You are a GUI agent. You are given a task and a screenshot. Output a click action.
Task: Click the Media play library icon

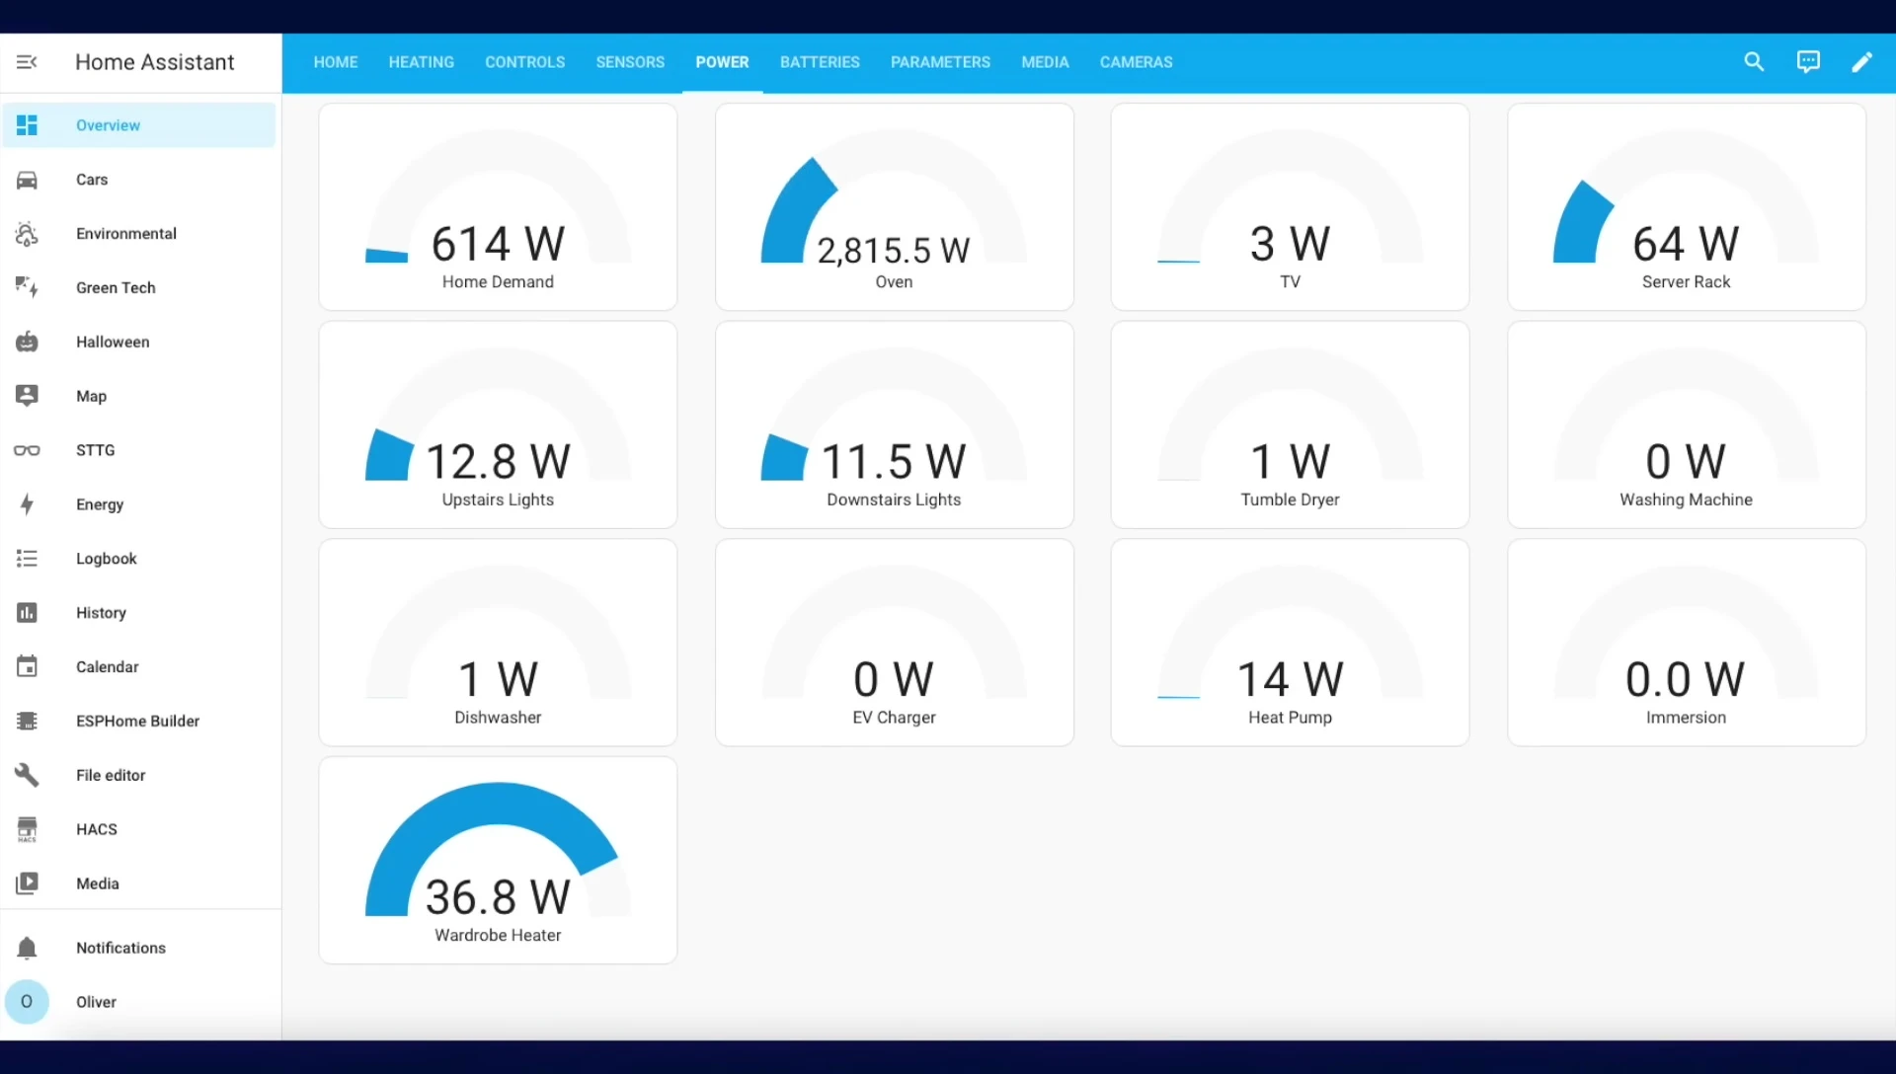[27, 883]
